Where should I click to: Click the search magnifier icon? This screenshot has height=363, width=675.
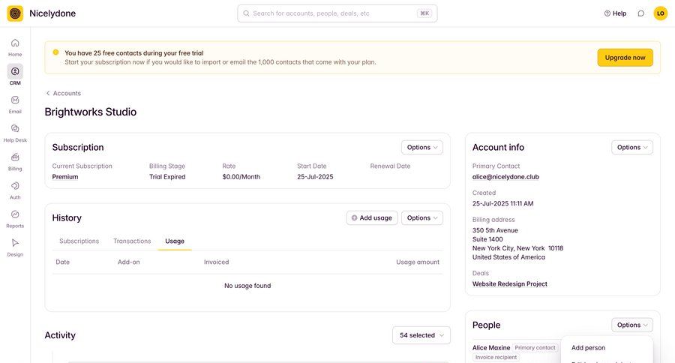coord(246,13)
